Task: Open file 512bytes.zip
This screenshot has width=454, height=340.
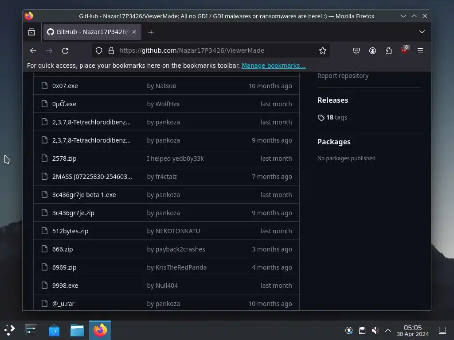Action: pos(70,231)
